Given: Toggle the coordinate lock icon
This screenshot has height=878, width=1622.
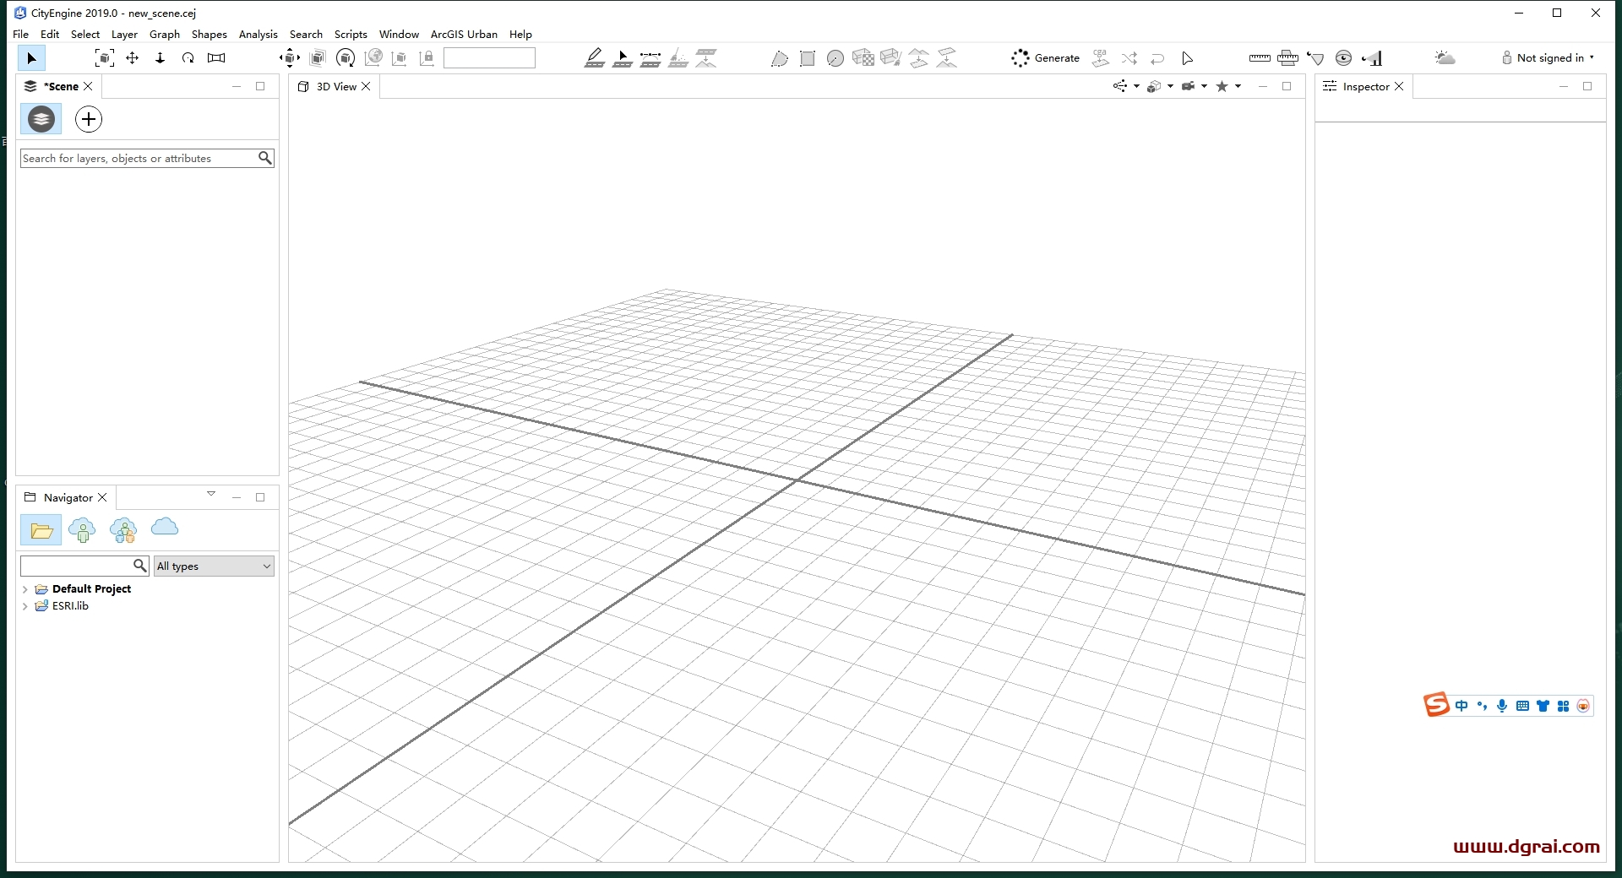Looking at the screenshot, I should 427,58.
